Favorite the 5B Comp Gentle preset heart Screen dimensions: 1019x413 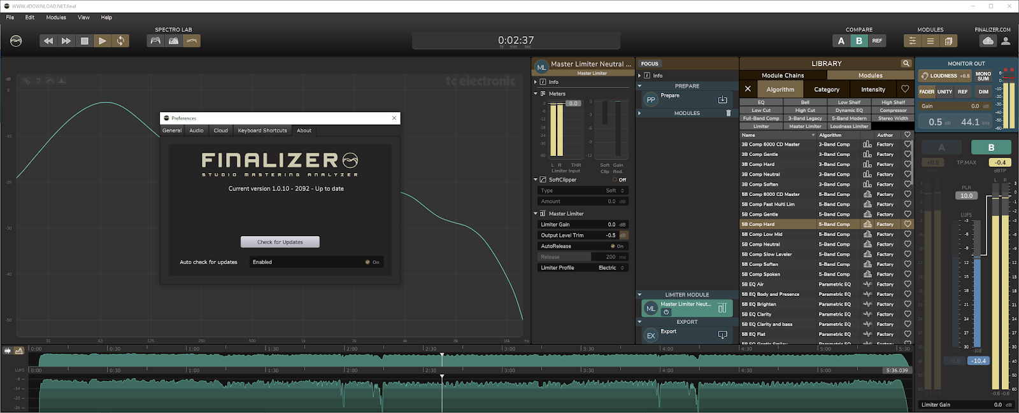pos(908,214)
